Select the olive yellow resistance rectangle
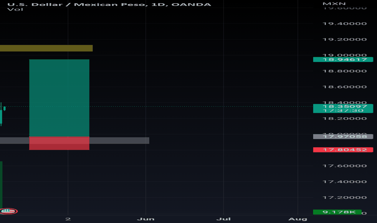Image resolution: width=377 pixels, height=223 pixels. coord(46,48)
